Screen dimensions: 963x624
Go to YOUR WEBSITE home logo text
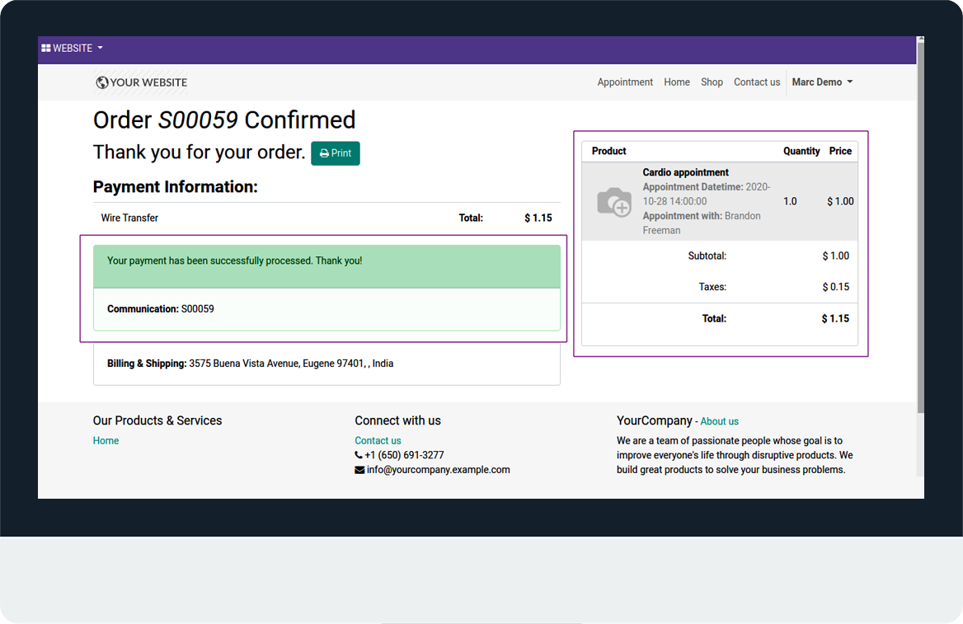click(x=148, y=82)
